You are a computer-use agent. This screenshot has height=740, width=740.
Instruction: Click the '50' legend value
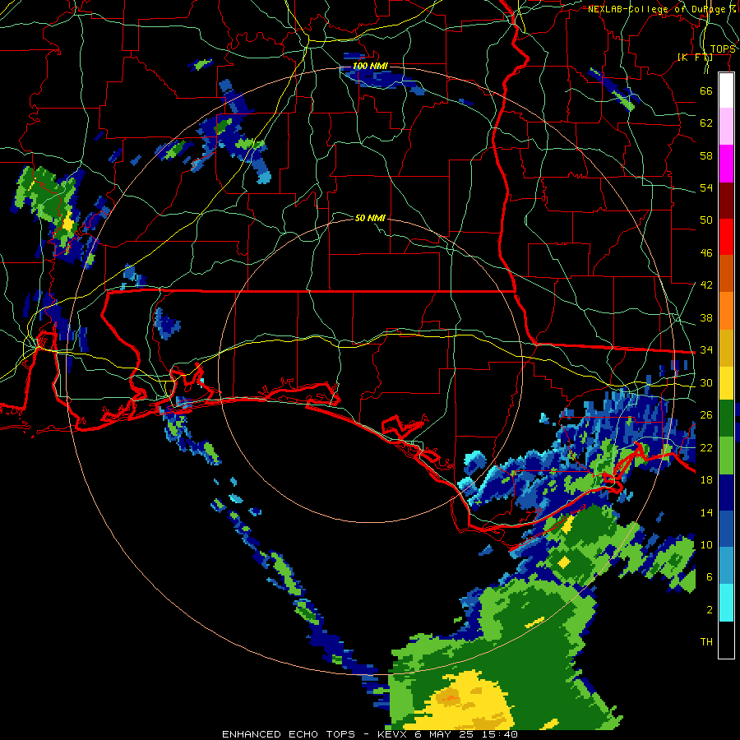tap(706, 220)
